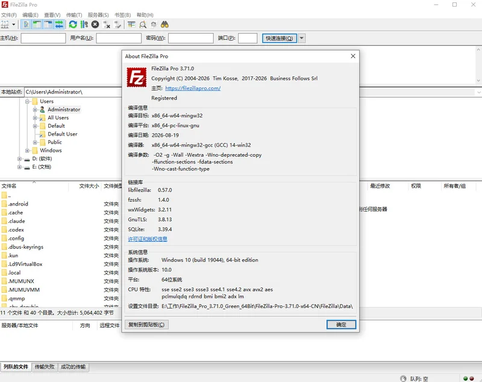Click the 快速连接(Q) button
The width and height of the screenshot is (482, 382).
(280, 38)
